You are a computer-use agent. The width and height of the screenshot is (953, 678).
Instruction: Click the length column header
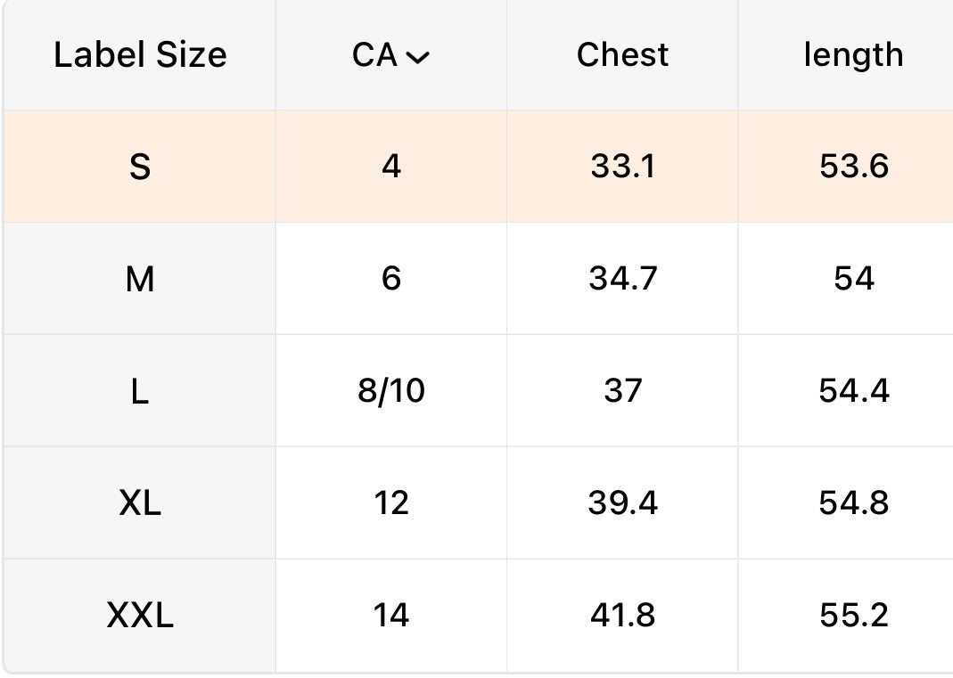click(853, 55)
